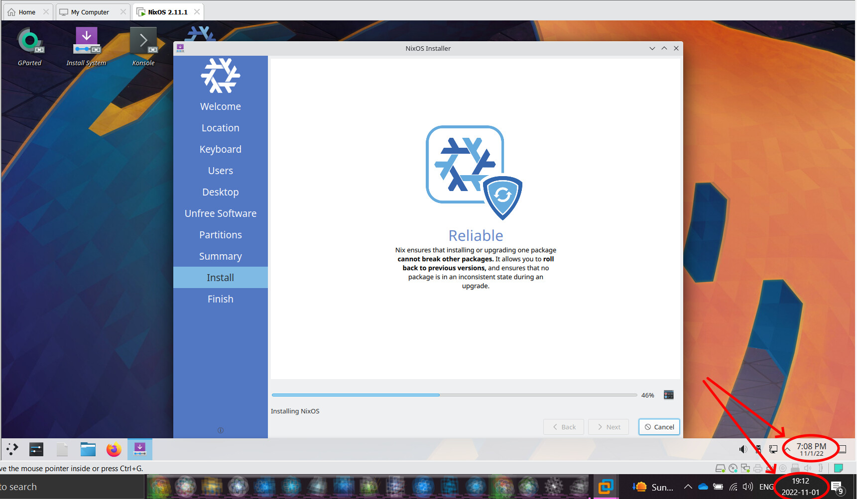Switch to the My Computer tab
Screen dimensions: 857x499
click(90, 11)
